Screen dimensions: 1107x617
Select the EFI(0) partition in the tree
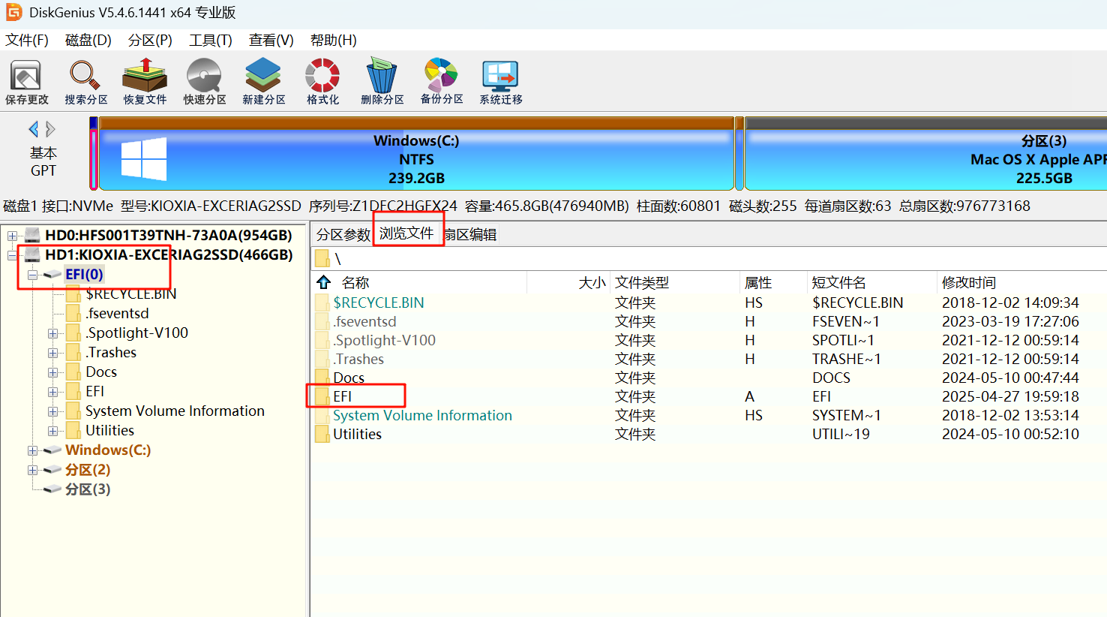click(84, 275)
